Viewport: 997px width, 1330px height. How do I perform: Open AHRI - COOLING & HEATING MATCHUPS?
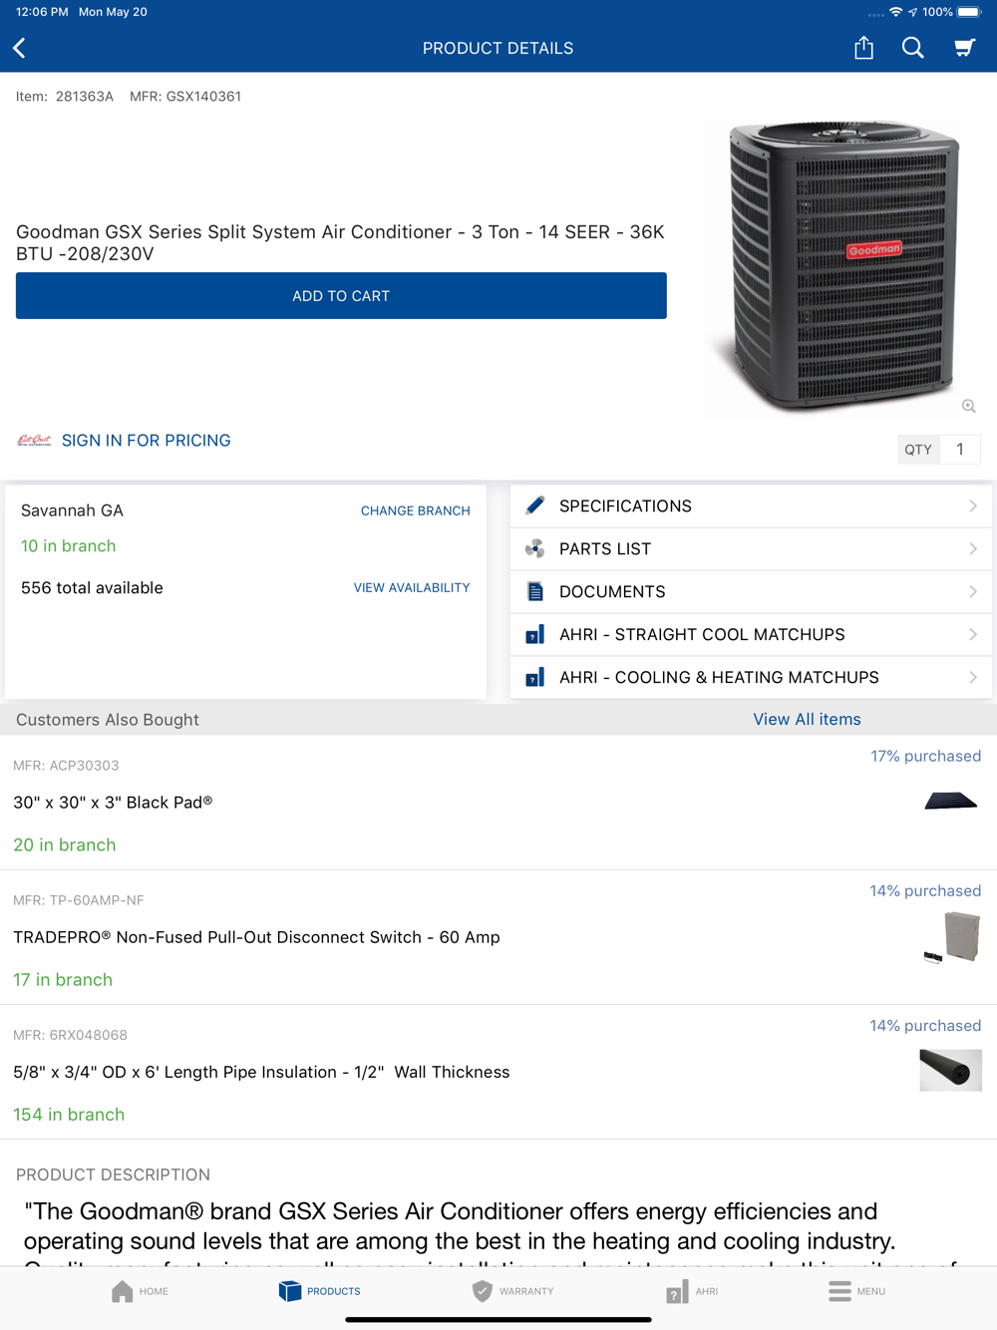point(751,677)
